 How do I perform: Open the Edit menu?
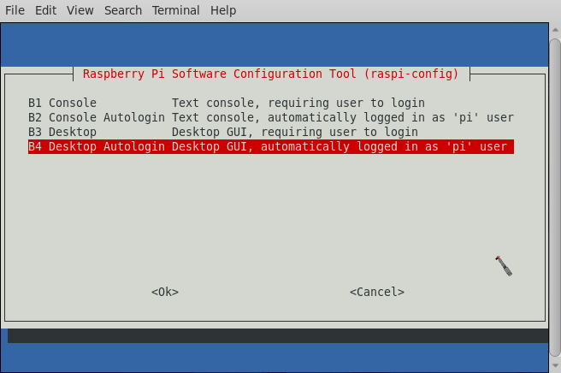tap(45, 10)
